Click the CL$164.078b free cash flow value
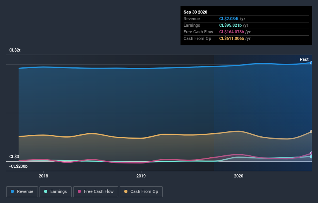 tap(231, 32)
